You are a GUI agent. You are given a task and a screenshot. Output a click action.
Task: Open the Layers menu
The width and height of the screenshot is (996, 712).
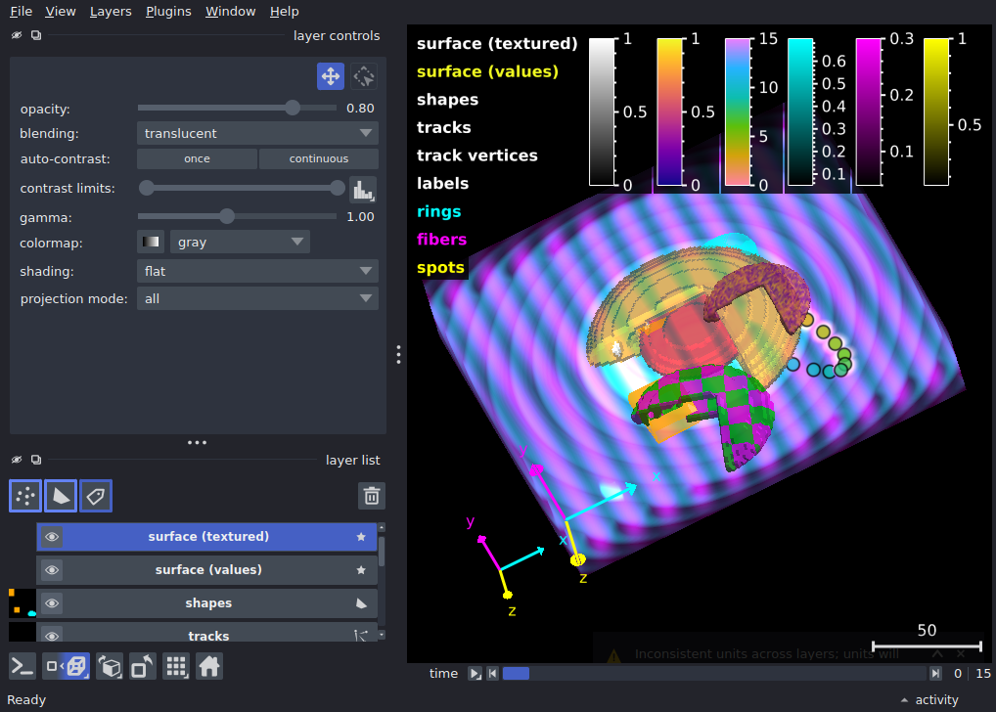tap(111, 12)
